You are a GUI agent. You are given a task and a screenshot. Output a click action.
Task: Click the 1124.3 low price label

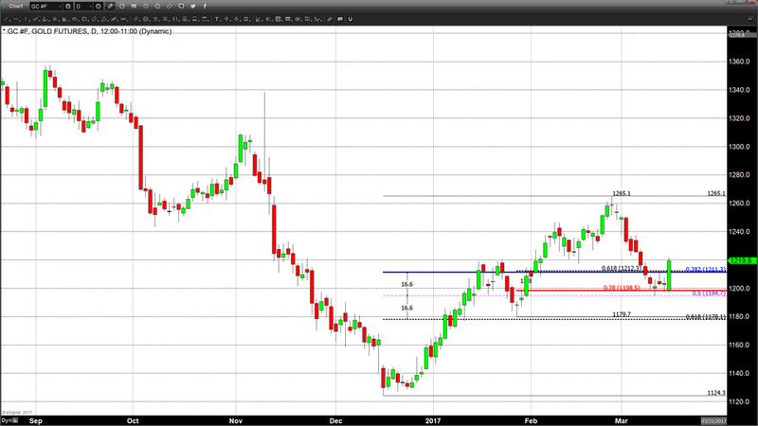pyautogui.click(x=716, y=393)
